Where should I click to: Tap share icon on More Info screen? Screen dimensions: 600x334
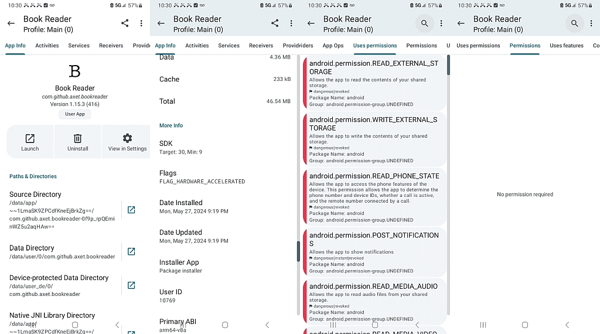click(275, 23)
